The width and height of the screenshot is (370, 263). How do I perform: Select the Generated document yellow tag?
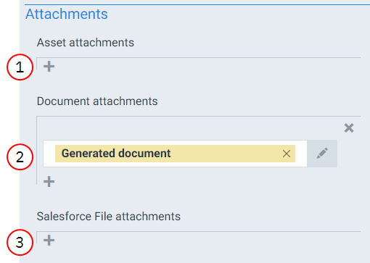tap(175, 154)
